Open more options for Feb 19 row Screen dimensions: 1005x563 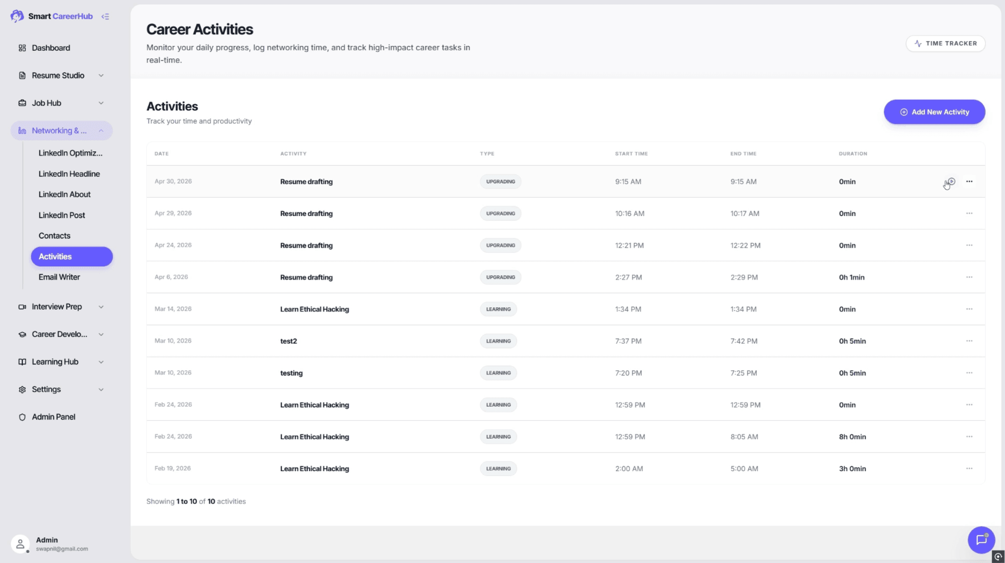coord(969,469)
